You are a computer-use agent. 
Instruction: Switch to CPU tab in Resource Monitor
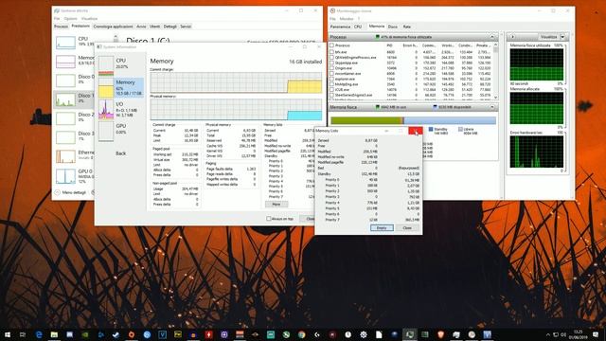tap(358, 27)
